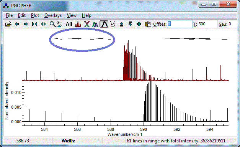Click the scattered dots residuals icon
The width and height of the screenshot is (240, 147).
pyautogui.click(x=113, y=24)
